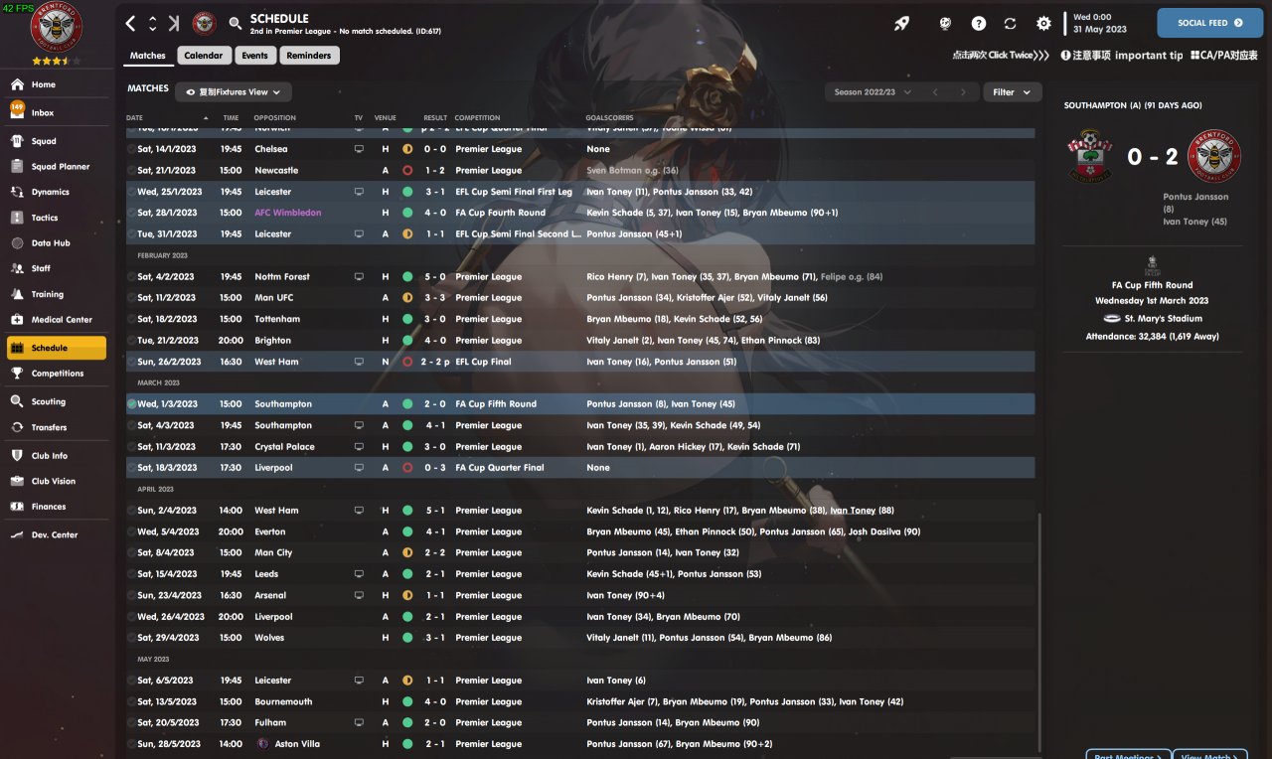Open Data Hub in the sidebar
This screenshot has width=1272, height=759.
tap(55, 243)
